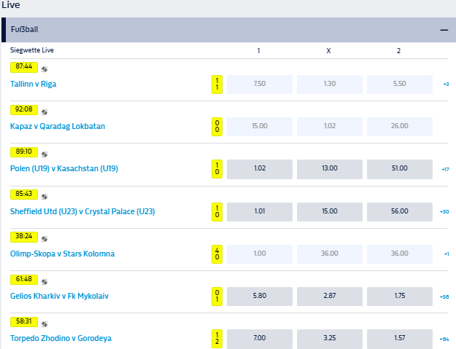Open the Kapaz v Qaradag Lokbatan match
The height and width of the screenshot is (349, 456).
58,126
